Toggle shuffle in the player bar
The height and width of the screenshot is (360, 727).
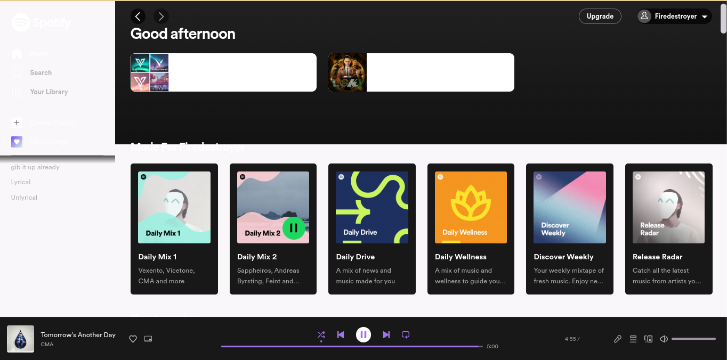pos(321,335)
